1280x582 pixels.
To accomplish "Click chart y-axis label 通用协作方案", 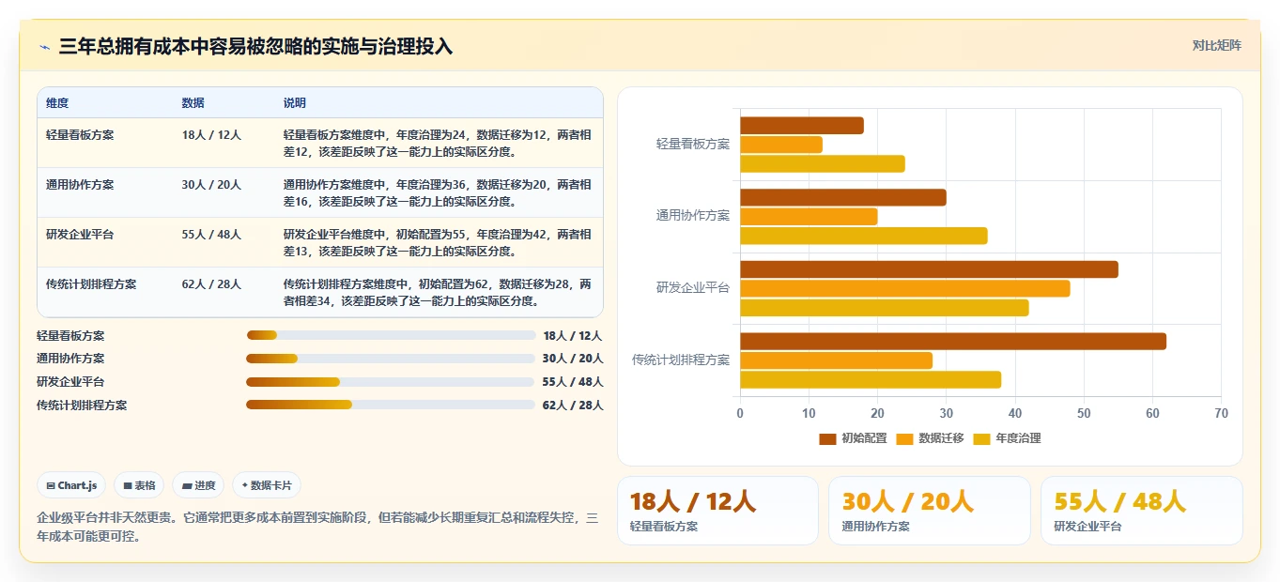I will (x=693, y=216).
